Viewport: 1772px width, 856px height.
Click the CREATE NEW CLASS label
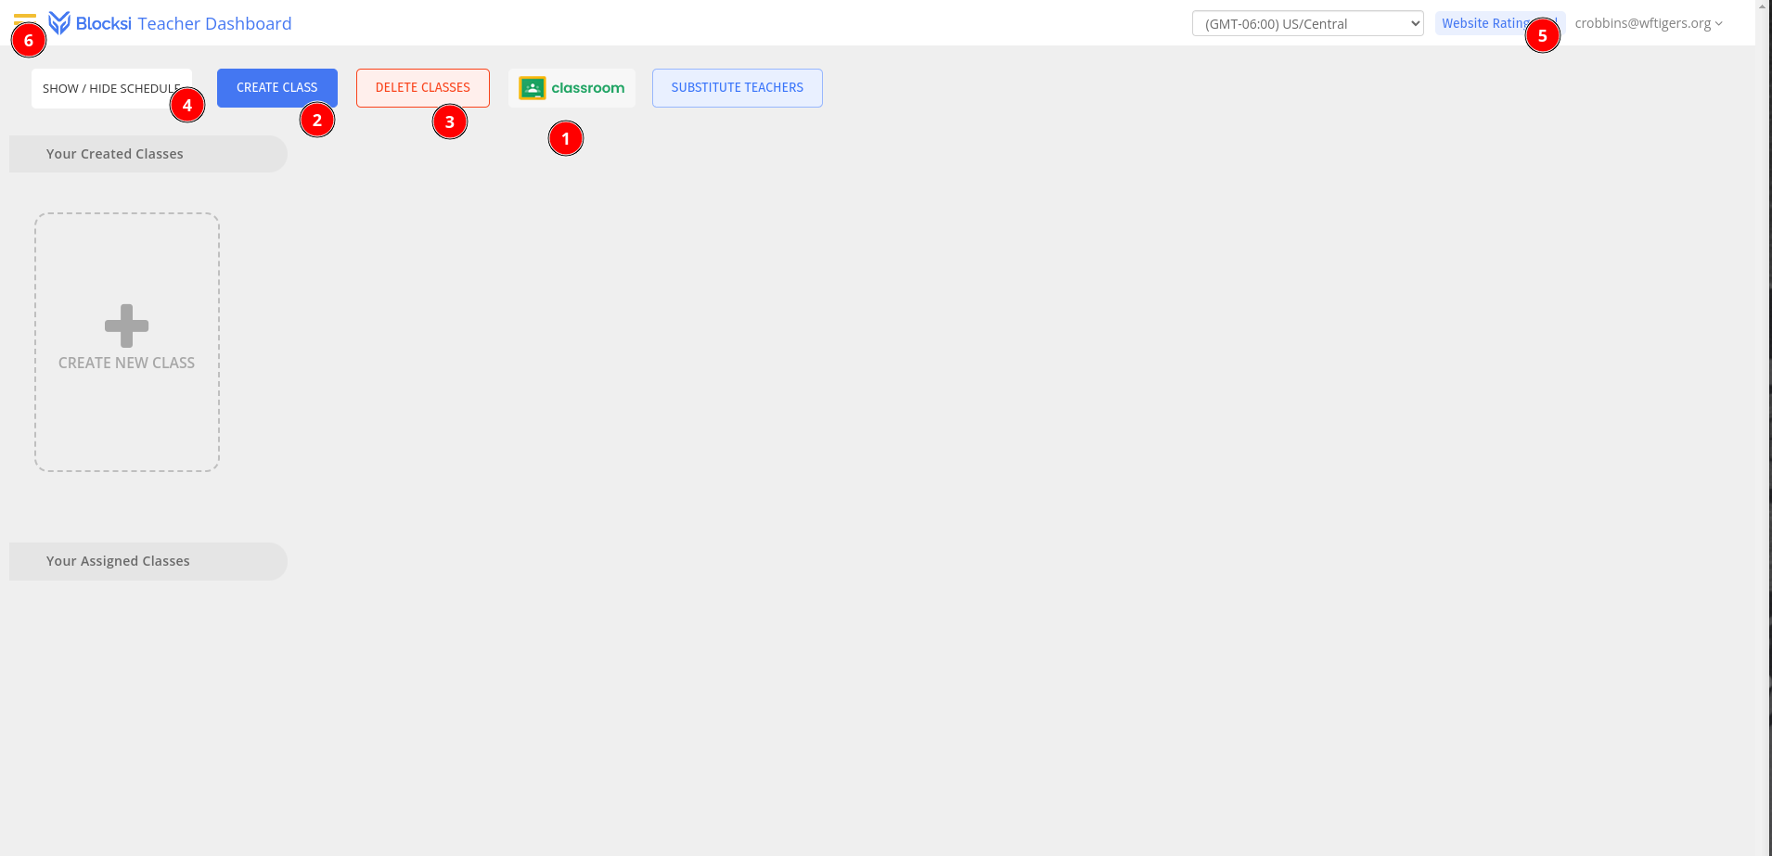(127, 363)
